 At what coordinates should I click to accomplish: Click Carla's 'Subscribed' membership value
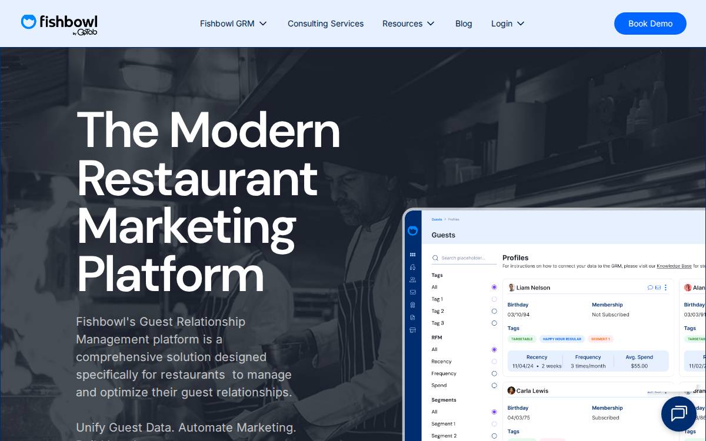pos(605,417)
